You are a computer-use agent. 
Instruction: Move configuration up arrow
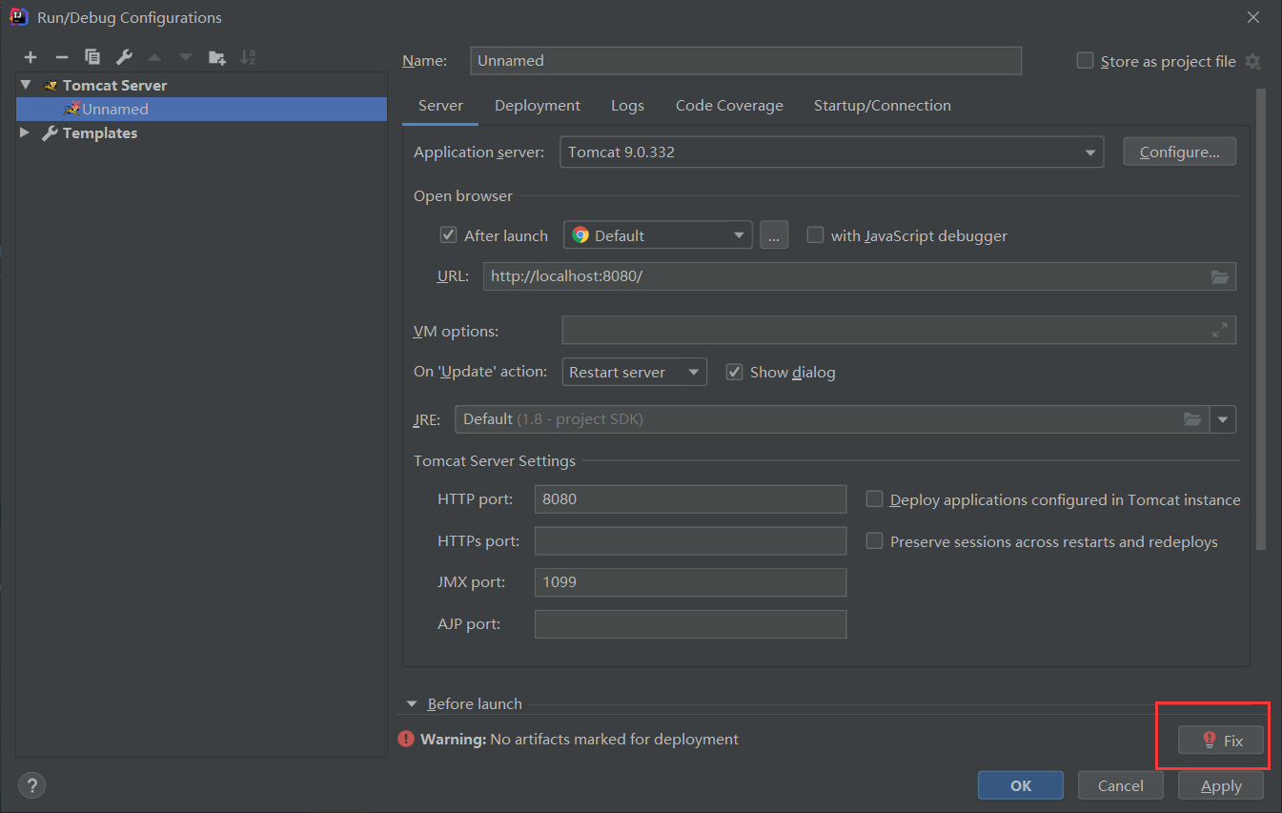[154, 58]
